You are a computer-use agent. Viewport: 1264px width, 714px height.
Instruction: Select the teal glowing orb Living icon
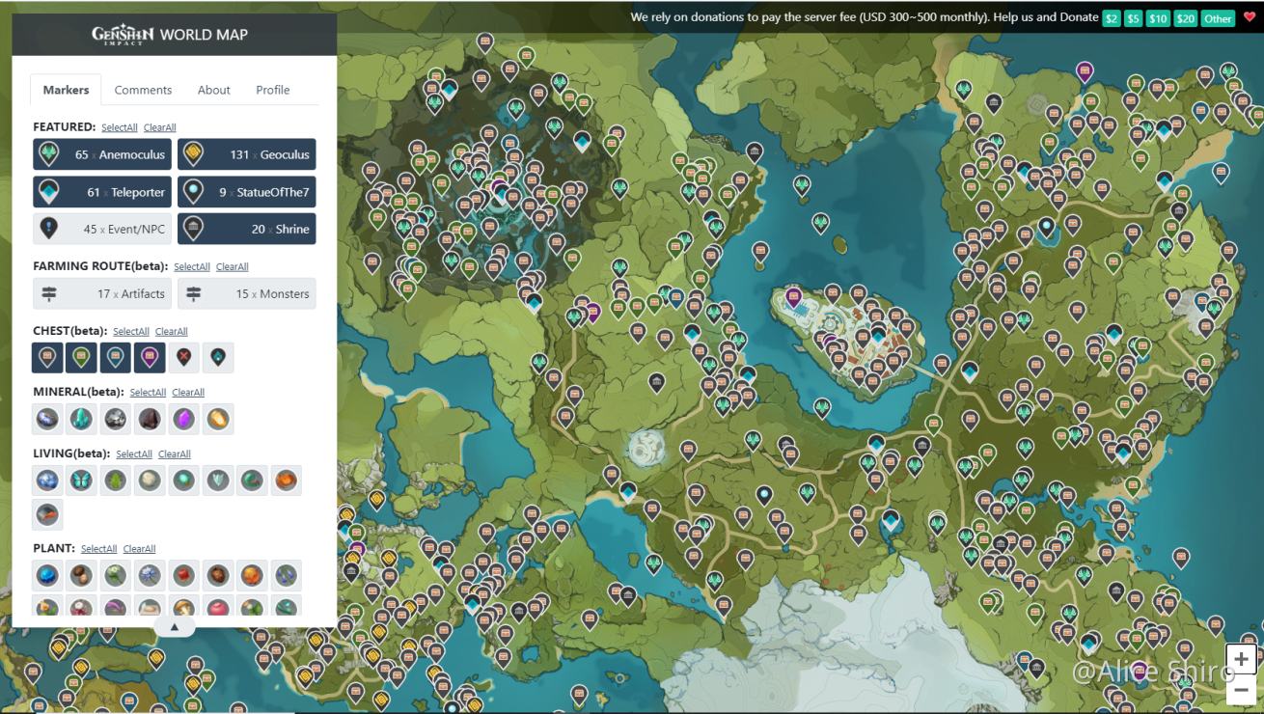pos(183,481)
